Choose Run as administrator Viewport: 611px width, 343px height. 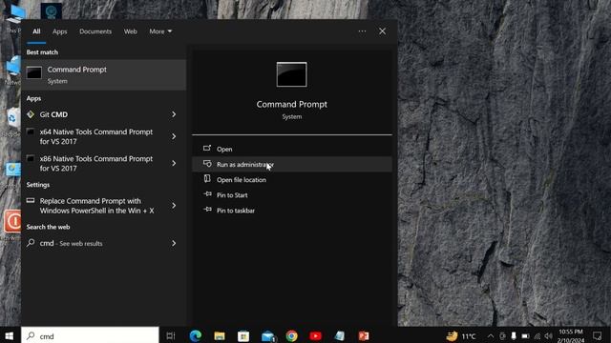tap(292, 165)
